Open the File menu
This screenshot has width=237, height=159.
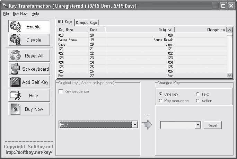[6, 14]
